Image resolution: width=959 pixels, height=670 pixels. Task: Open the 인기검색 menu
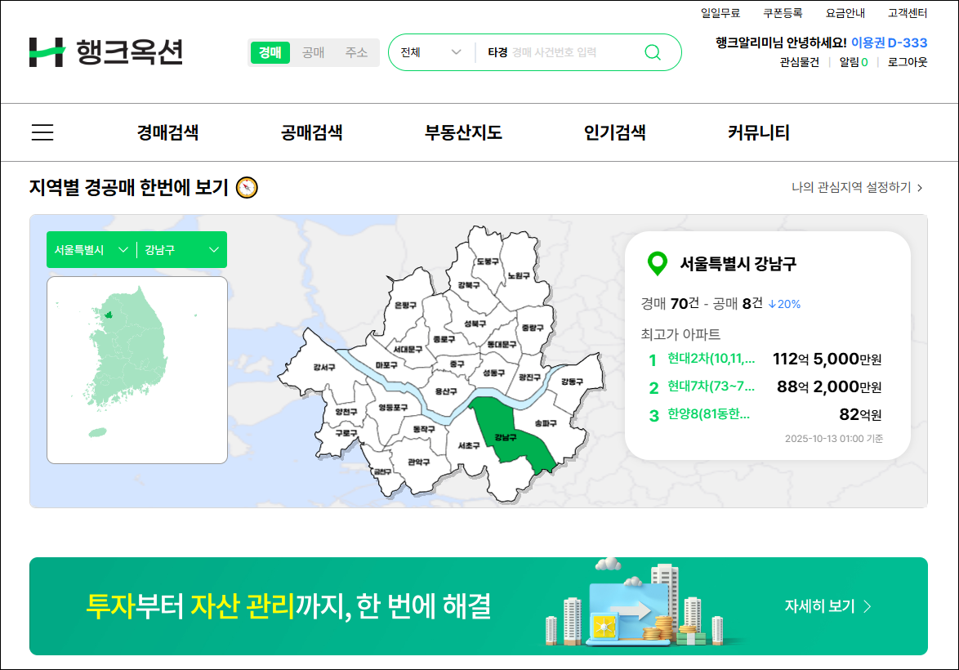coord(614,132)
